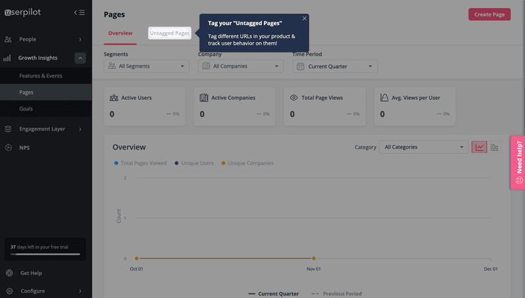Click the Create Page button
Image resolution: width=525 pixels, height=298 pixels.
[489, 14]
